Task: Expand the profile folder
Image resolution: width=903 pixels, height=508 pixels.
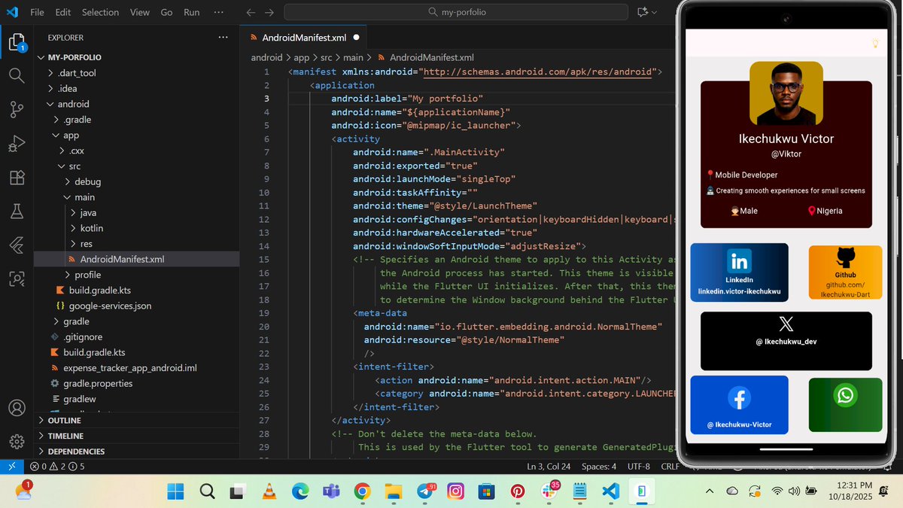Action: click(137, 275)
